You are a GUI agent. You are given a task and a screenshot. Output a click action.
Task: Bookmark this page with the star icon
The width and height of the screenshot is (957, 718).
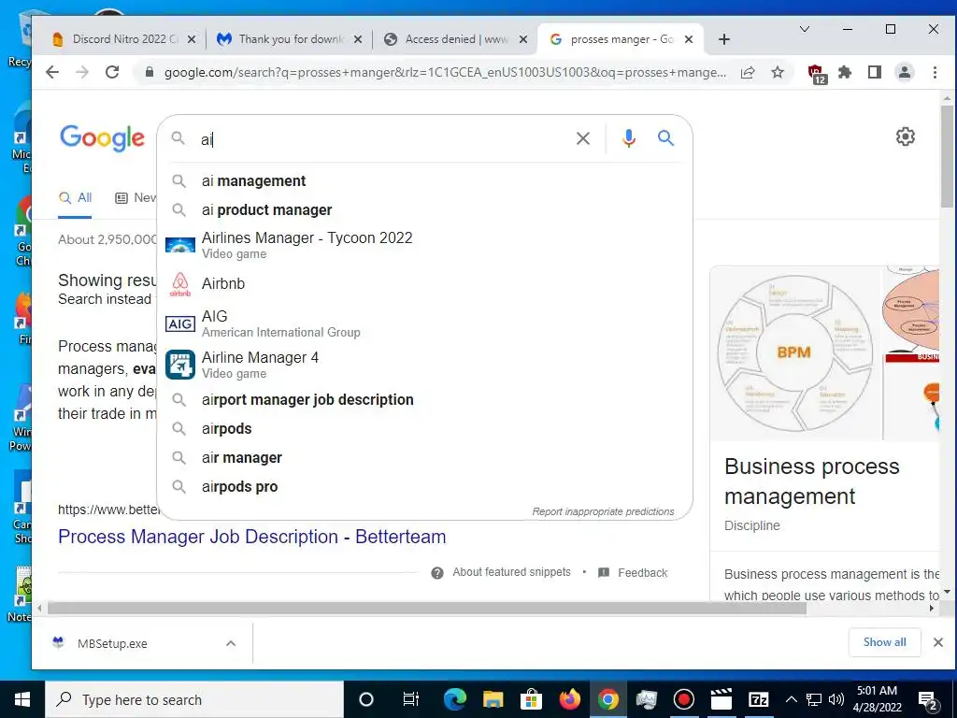pyautogui.click(x=777, y=72)
